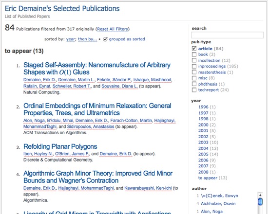Image resolution: width=268 pixels, height=214 pixels.
Task: Select author Aichholzer, Oswin in facet
Action: pos(218,204)
